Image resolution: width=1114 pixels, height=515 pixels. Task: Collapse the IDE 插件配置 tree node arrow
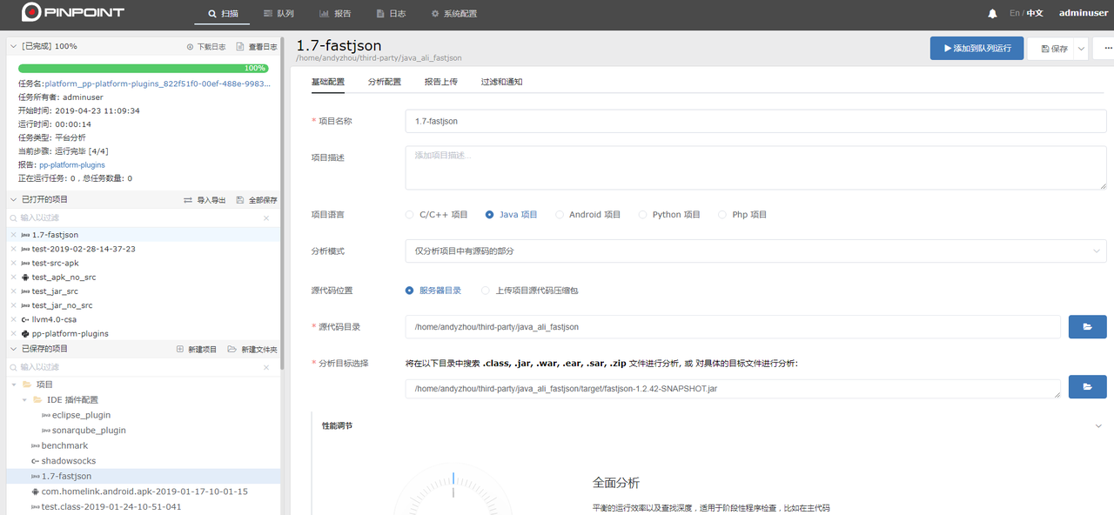(x=25, y=400)
